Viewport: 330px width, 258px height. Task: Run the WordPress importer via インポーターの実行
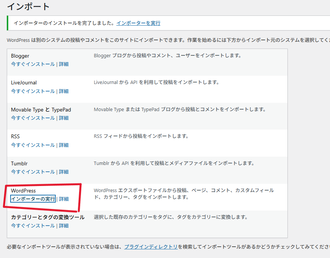click(x=33, y=199)
